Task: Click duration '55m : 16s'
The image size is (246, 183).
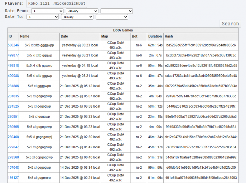Action: click(155, 65)
